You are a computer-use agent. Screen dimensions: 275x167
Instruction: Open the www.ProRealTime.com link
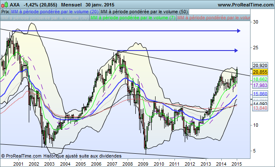point(245,5)
